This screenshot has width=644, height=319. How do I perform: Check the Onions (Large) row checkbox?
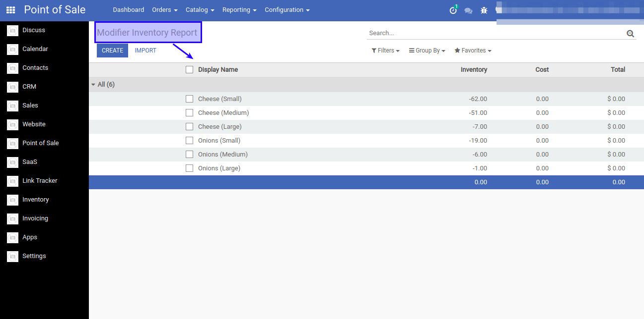[x=189, y=168]
